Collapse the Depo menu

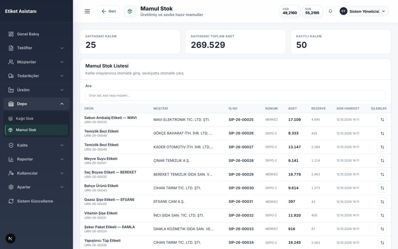point(37,104)
